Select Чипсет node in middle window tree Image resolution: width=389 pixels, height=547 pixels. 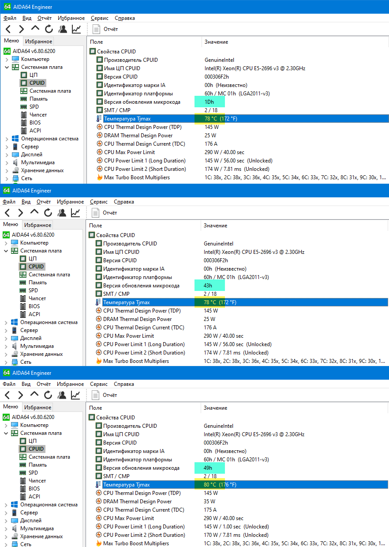coord(37,298)
